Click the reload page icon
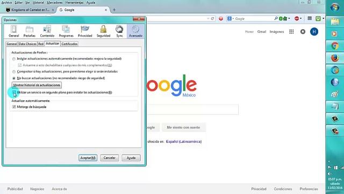The width and height of the screenshot is (344, 194). tap(212, 19)
